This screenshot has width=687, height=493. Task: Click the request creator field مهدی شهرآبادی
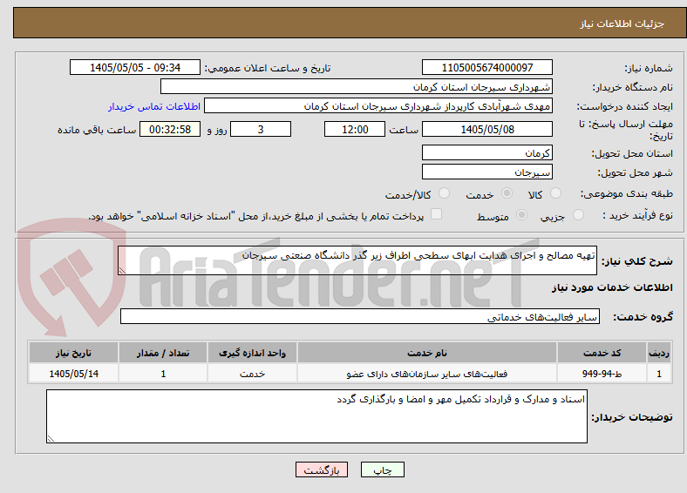[x=378, y=106]
